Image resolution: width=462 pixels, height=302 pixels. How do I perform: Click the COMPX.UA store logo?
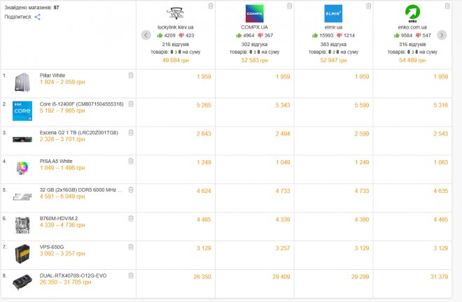255,13
